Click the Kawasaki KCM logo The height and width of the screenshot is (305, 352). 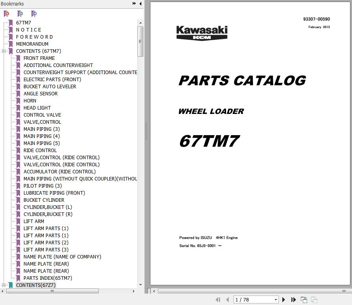point(202,33)
